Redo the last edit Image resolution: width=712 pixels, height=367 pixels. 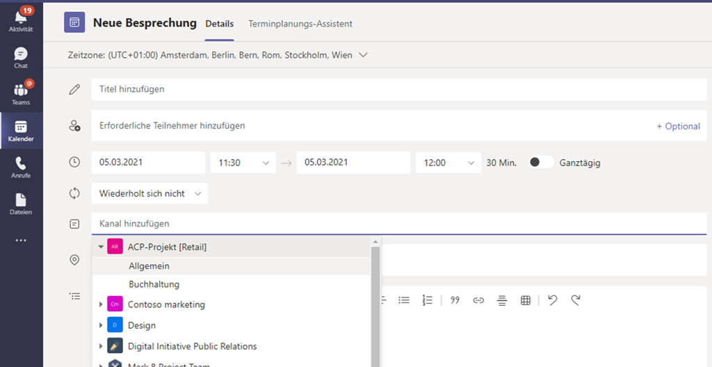pos(576,300)
